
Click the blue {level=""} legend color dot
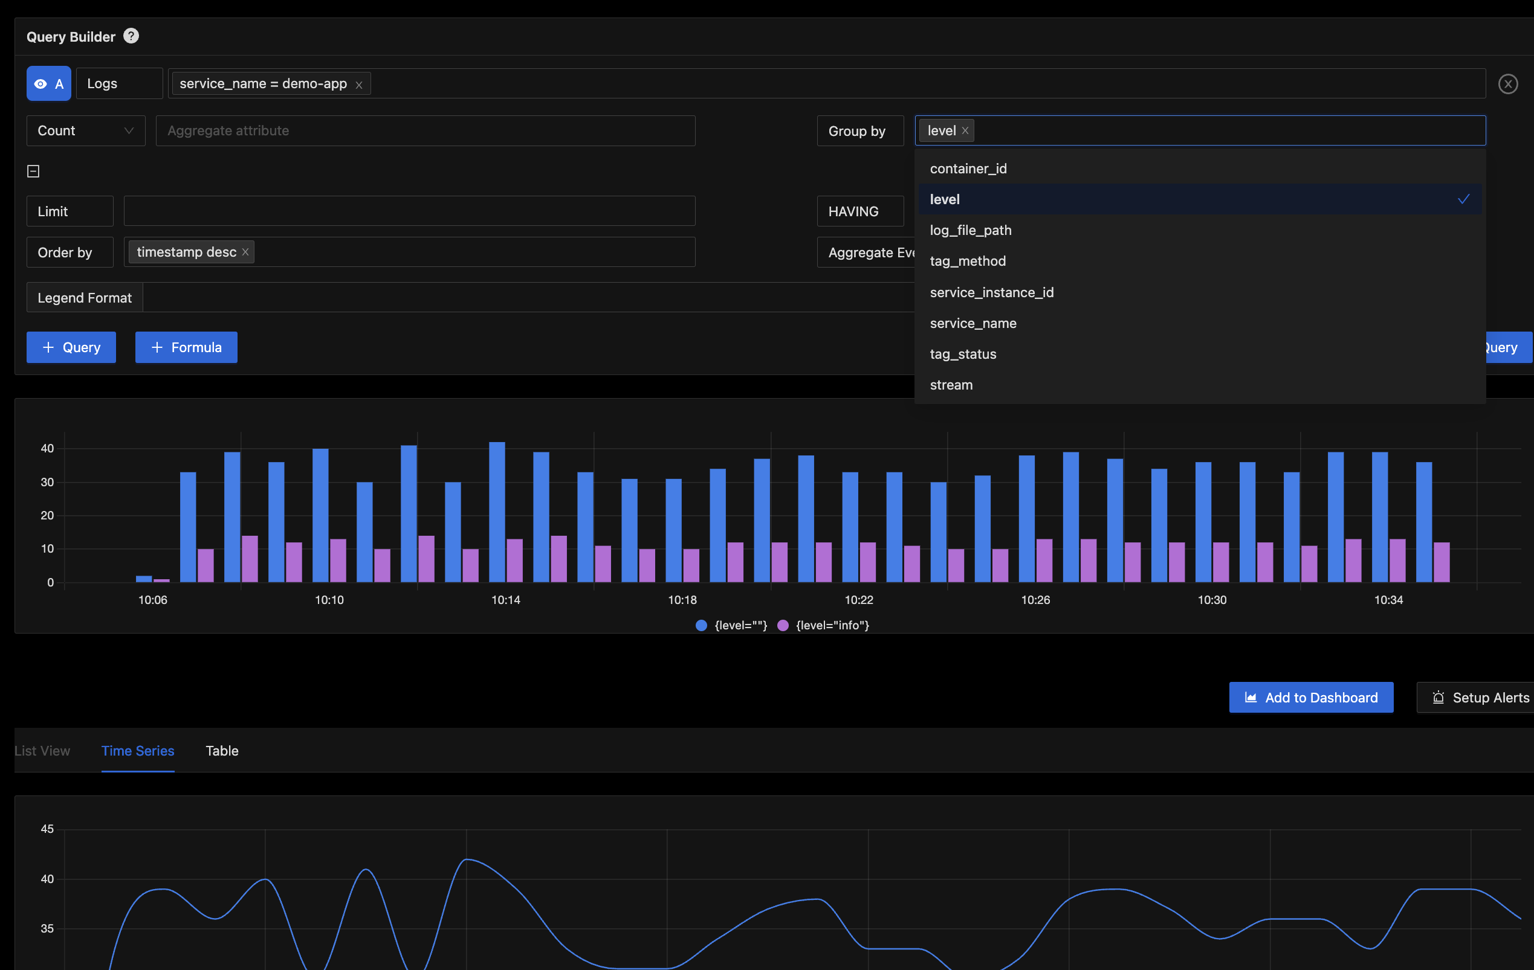tap(701, 625)
